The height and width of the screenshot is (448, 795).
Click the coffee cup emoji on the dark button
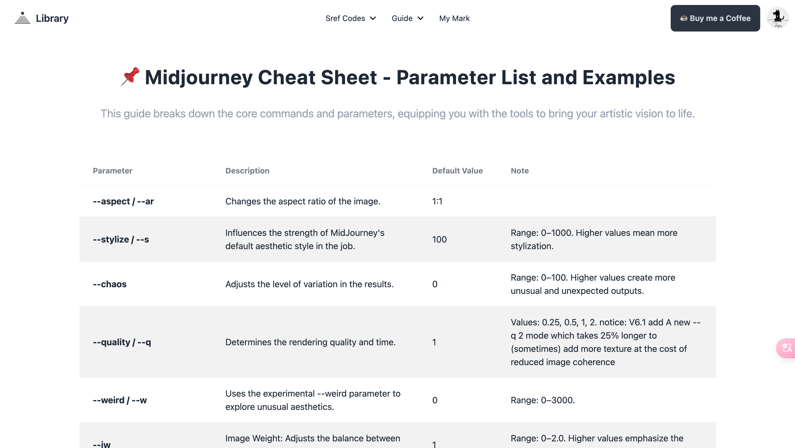(x=684, y=18)
